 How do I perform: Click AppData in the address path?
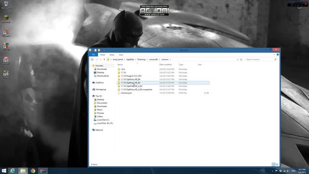click(x=130, y=59)
